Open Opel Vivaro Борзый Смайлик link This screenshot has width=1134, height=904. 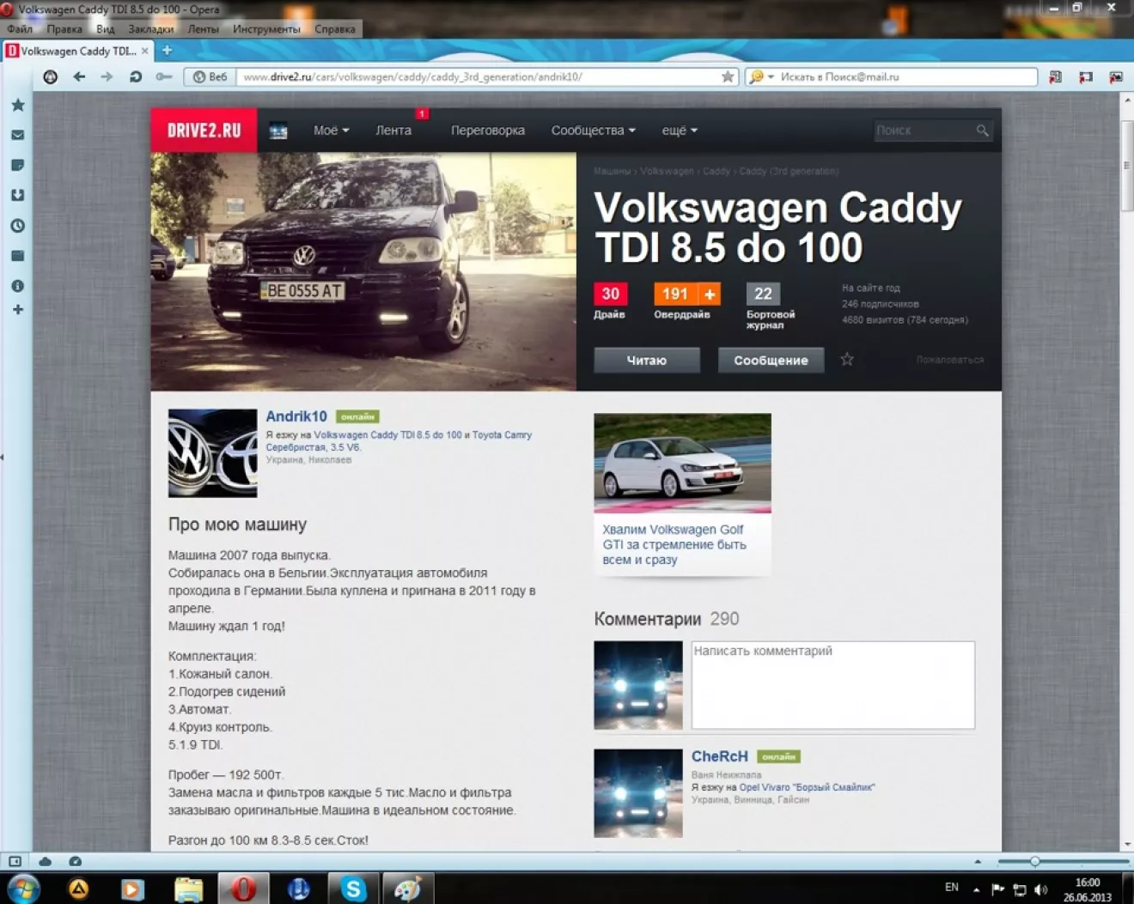click(807, 787)
